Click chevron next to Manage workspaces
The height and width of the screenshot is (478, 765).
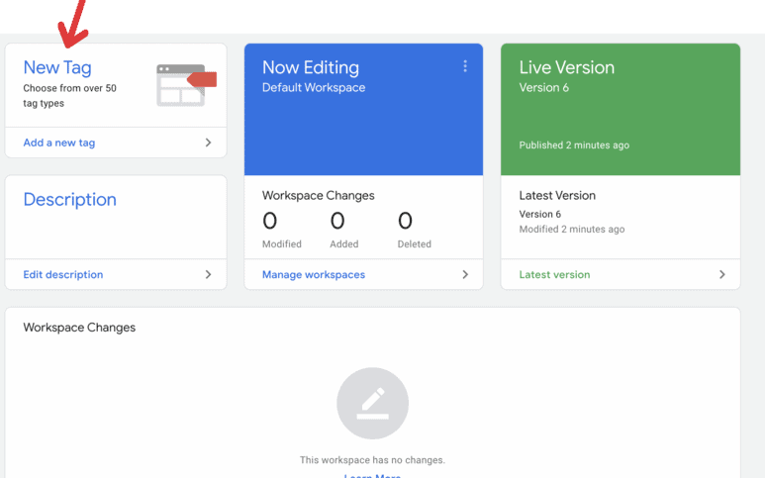pyautogui.click(x=465, y=274)
